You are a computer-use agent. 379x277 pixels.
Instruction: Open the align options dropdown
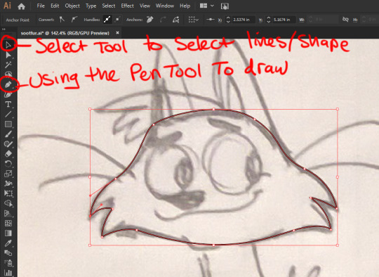point(194,20)
